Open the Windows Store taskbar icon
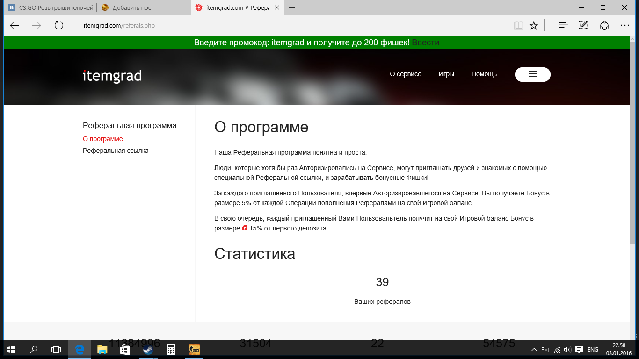The width and height of the screenshot is (639, 359). coord(125,349)
